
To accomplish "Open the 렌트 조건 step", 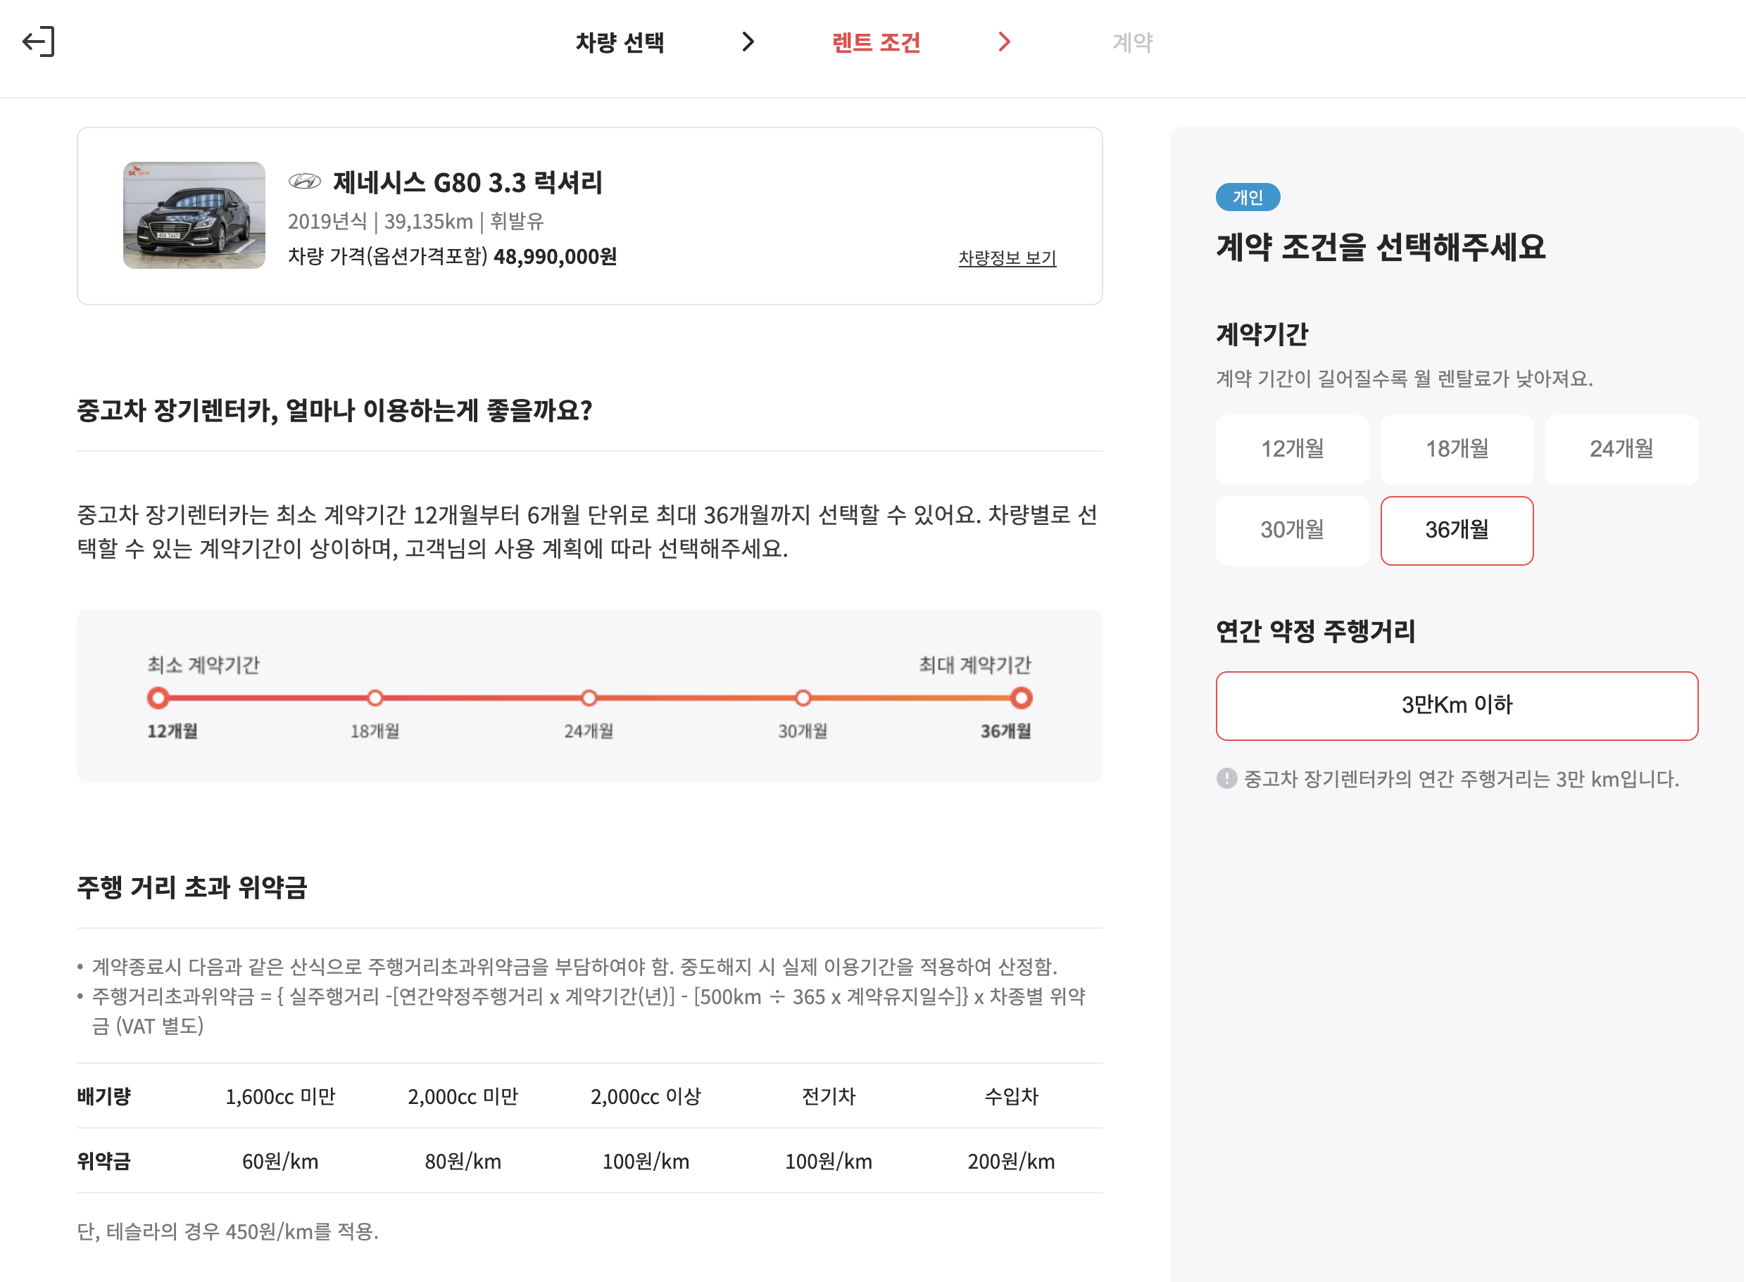I will pyautogui.click(x=876, y=42).
